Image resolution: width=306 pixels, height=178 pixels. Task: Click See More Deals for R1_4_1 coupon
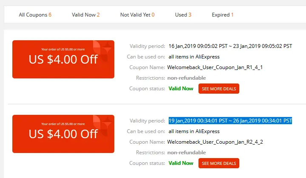219,89
